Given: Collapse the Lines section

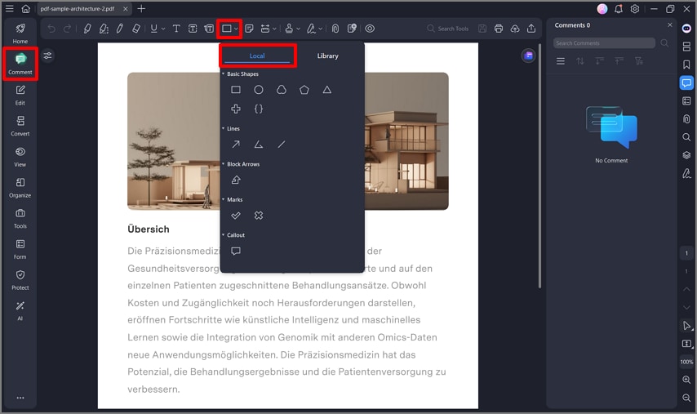Looking at the screenshot, I should (x=223, y=128).
